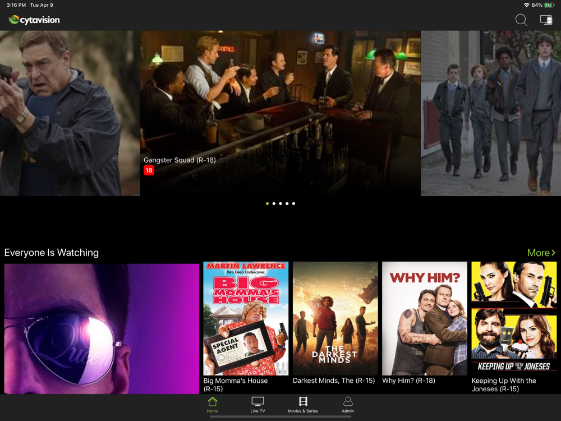Show More of Everyone Is Watching
The height and width of the screenshot is (421, 561).
click(x=541, y=253)
